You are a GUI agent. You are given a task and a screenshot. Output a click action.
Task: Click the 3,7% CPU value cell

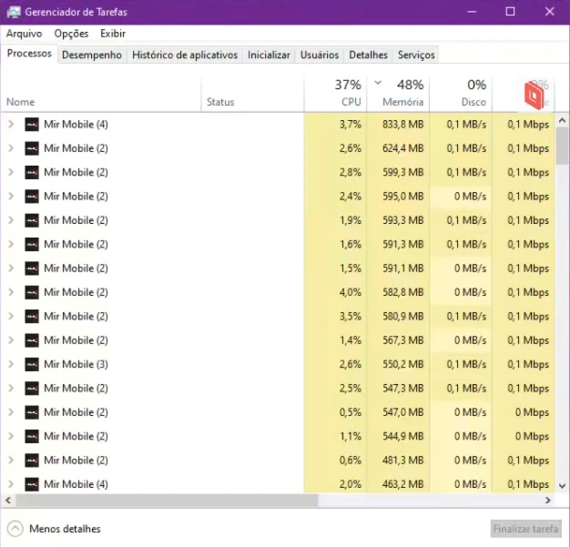(x=335, y=125)
